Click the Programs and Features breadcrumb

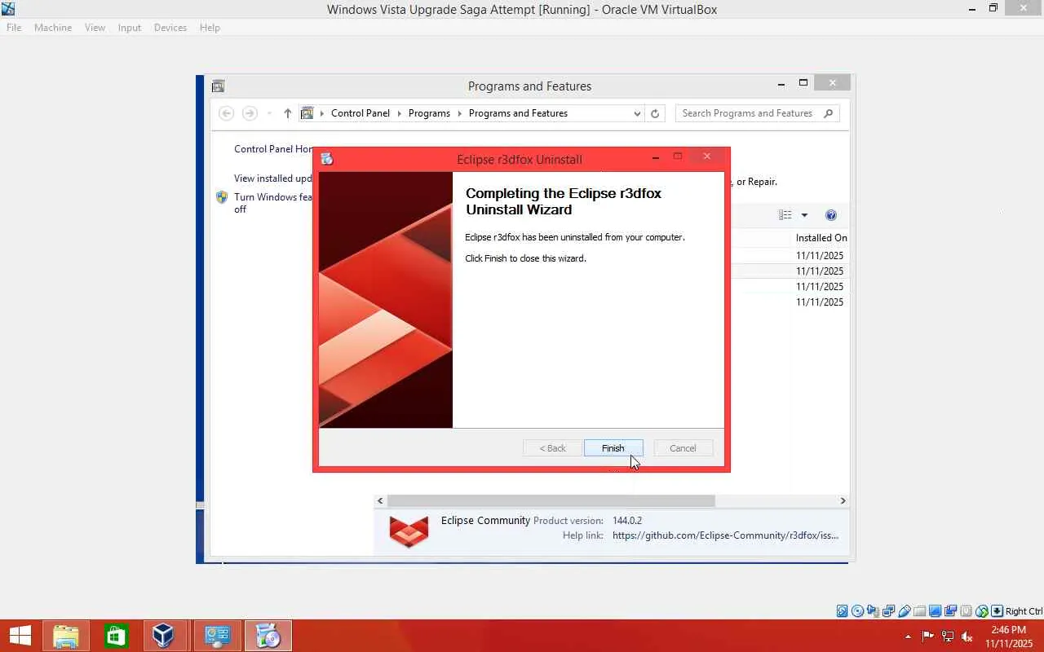click(518, 113)
